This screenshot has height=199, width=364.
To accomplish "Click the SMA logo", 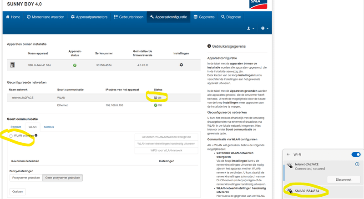I will click(x=258, y=4).
